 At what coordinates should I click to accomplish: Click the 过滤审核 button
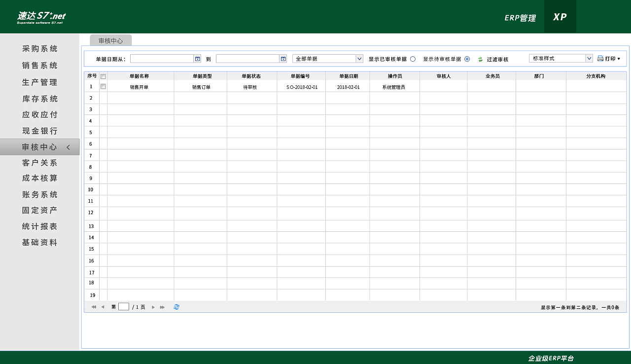[497, 59]
